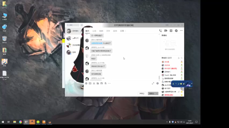
Task: Click the 关闭 button below the input area
Action: click(142, 94)
